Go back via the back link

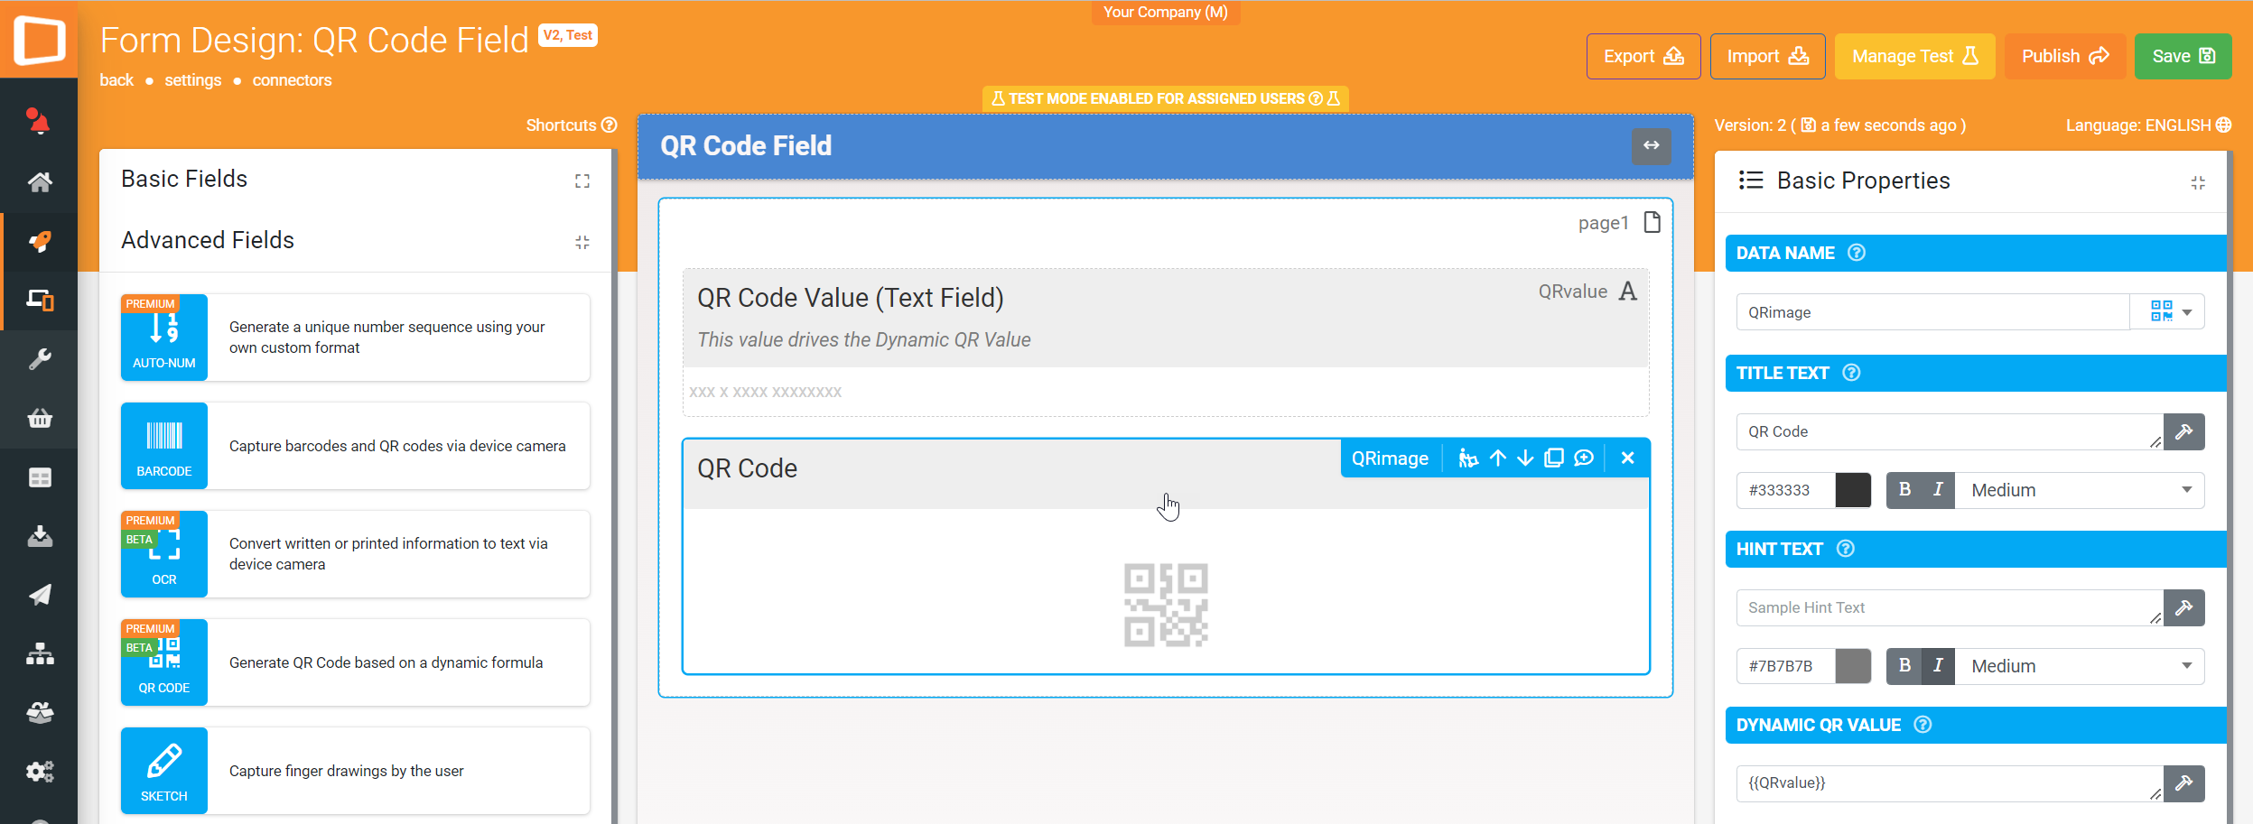(116, 80)
